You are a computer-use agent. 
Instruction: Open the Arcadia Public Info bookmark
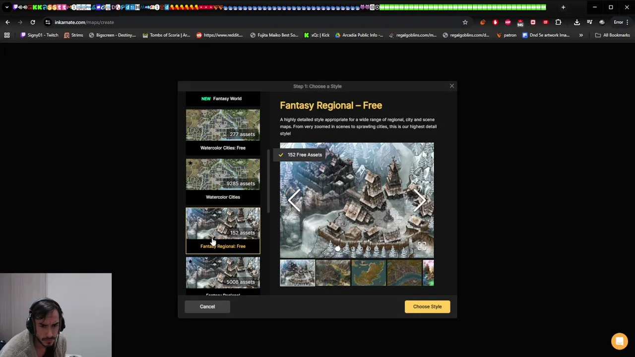359,35
